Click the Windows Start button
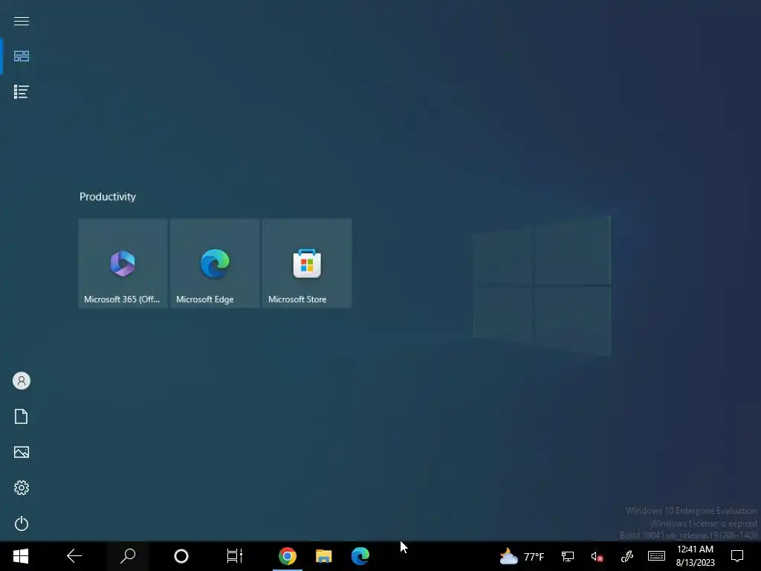The width and height of the screenshot is (761, 571). pos(21,556)
